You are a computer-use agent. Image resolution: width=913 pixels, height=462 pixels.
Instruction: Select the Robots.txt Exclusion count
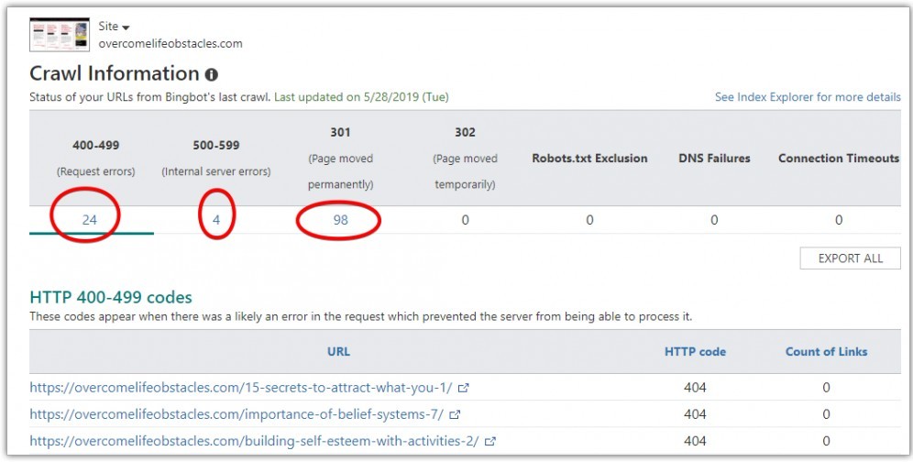click(x=589, y=220)
